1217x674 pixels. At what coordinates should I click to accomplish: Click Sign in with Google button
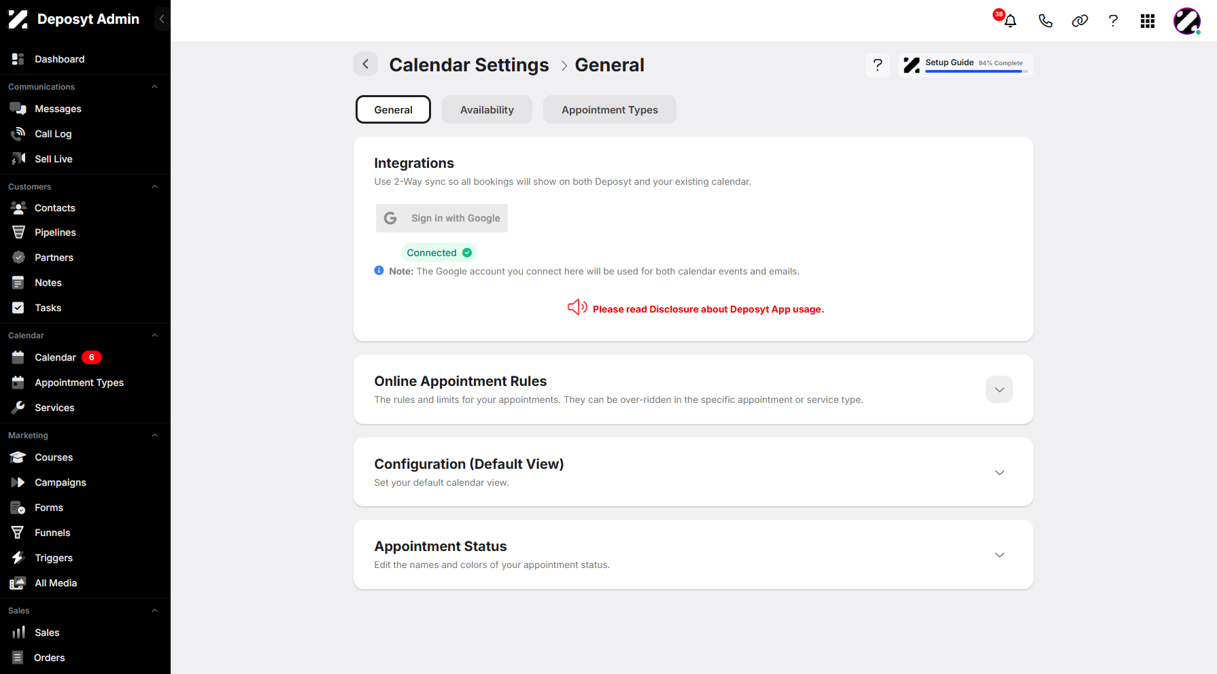tap(442, 218)
